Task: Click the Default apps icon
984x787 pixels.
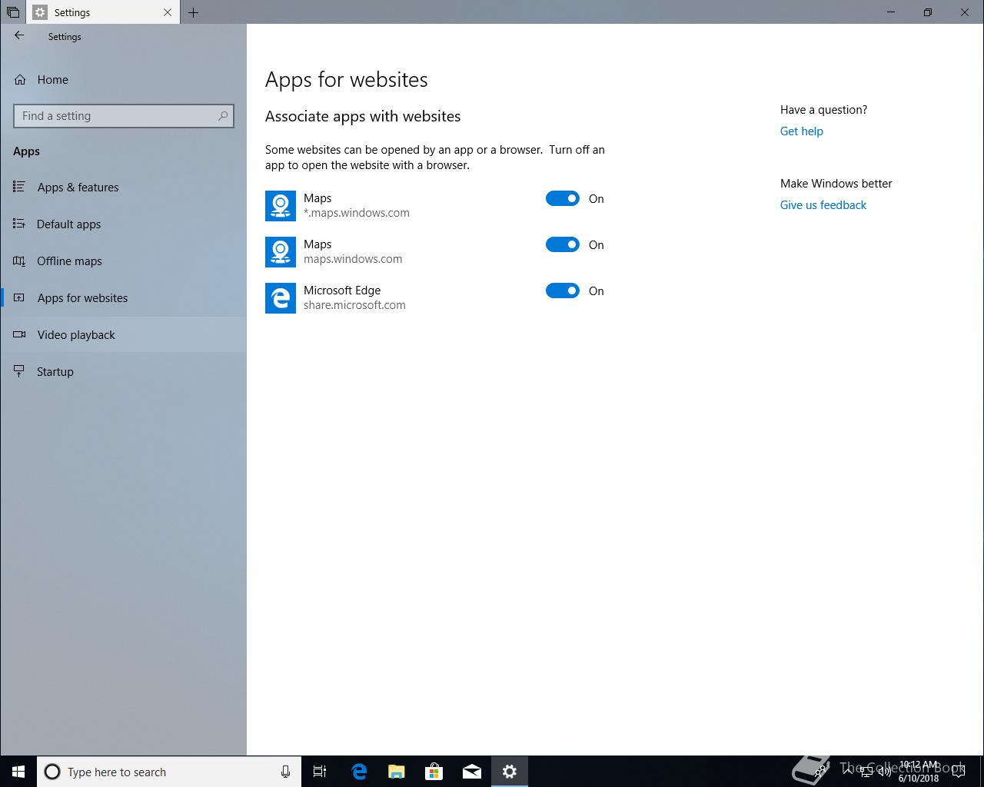Action: click(x=19, y=224)
